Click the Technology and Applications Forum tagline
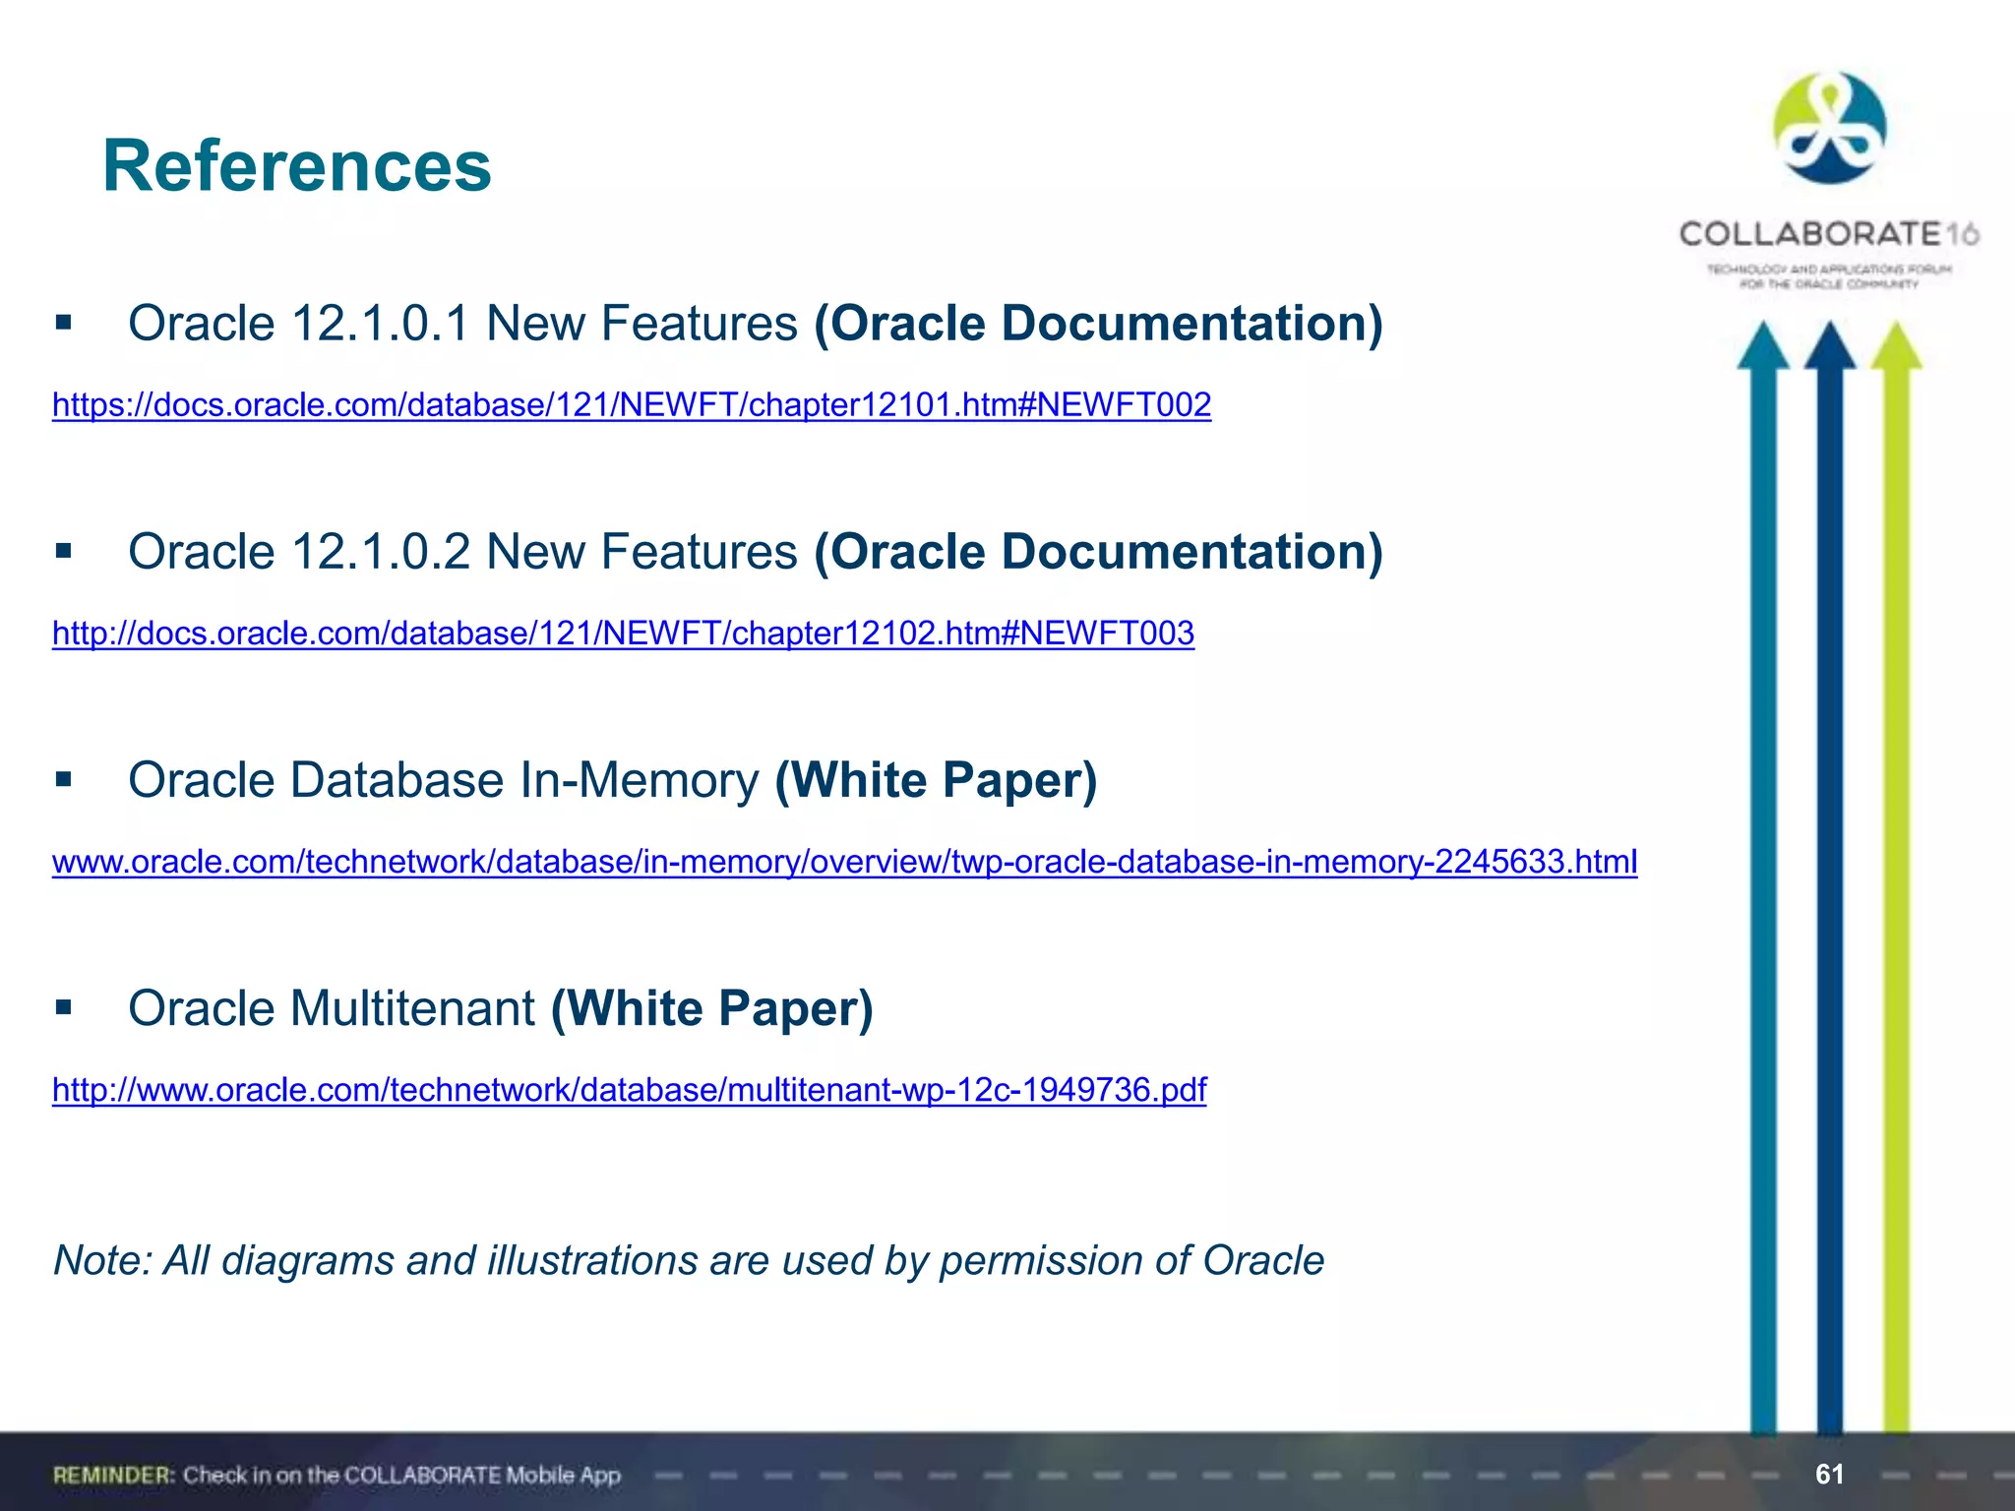The height and width of the screenshot is (1511, 2015). 1829,276
